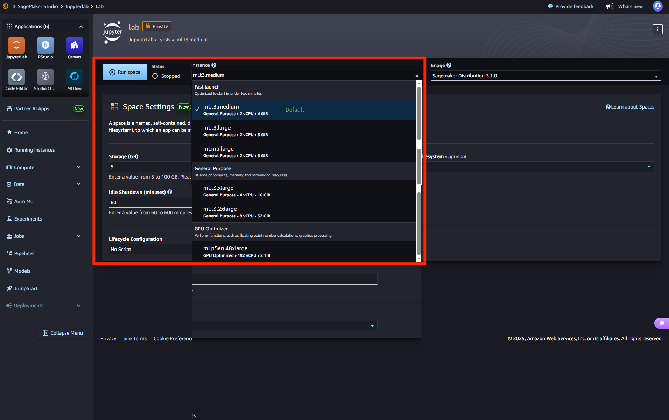The image size is (669, 420).
Task: Click the Home house icon
Action: [x=9, y=132]
